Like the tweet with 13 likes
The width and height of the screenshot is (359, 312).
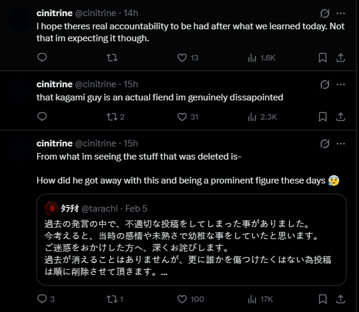[x=188, y=57]
